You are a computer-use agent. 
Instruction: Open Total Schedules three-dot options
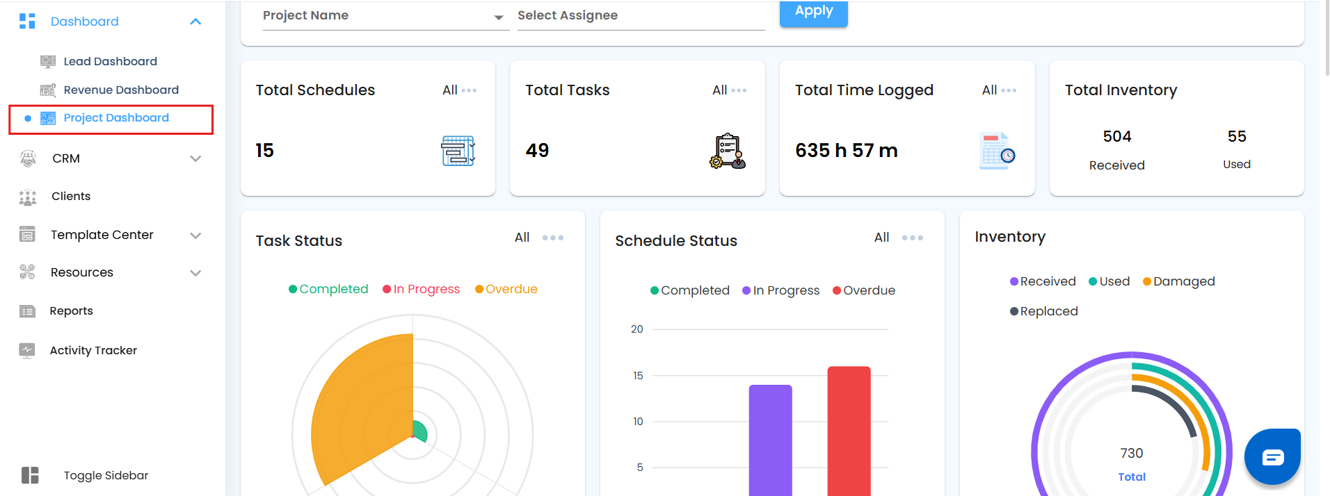470,90
